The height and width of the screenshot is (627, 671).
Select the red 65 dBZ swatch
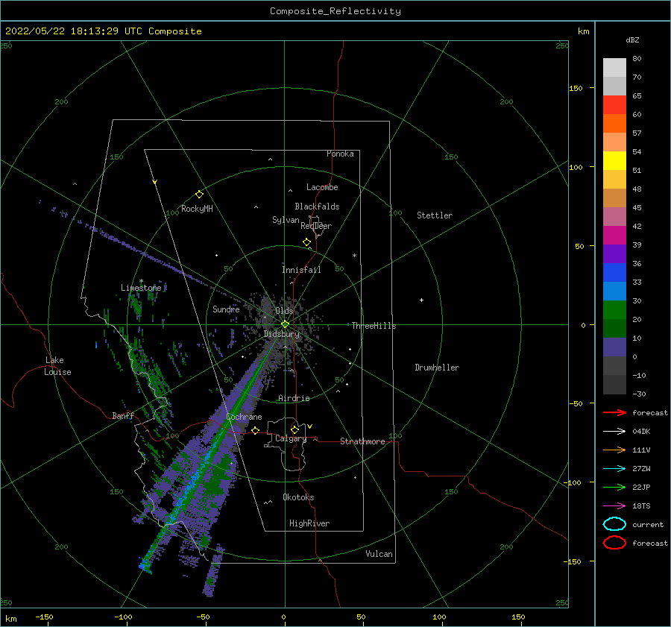(614, 105)
